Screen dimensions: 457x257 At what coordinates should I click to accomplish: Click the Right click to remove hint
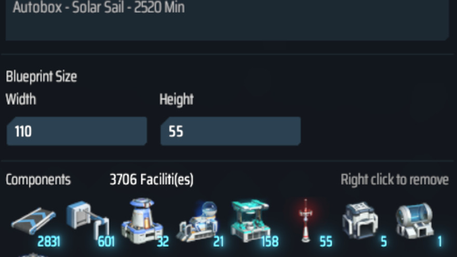click(395, 180)
